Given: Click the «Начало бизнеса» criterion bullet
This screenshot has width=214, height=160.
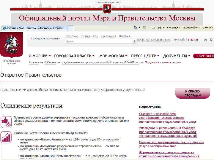Looking at the screenshot, I should pos(70,141).
